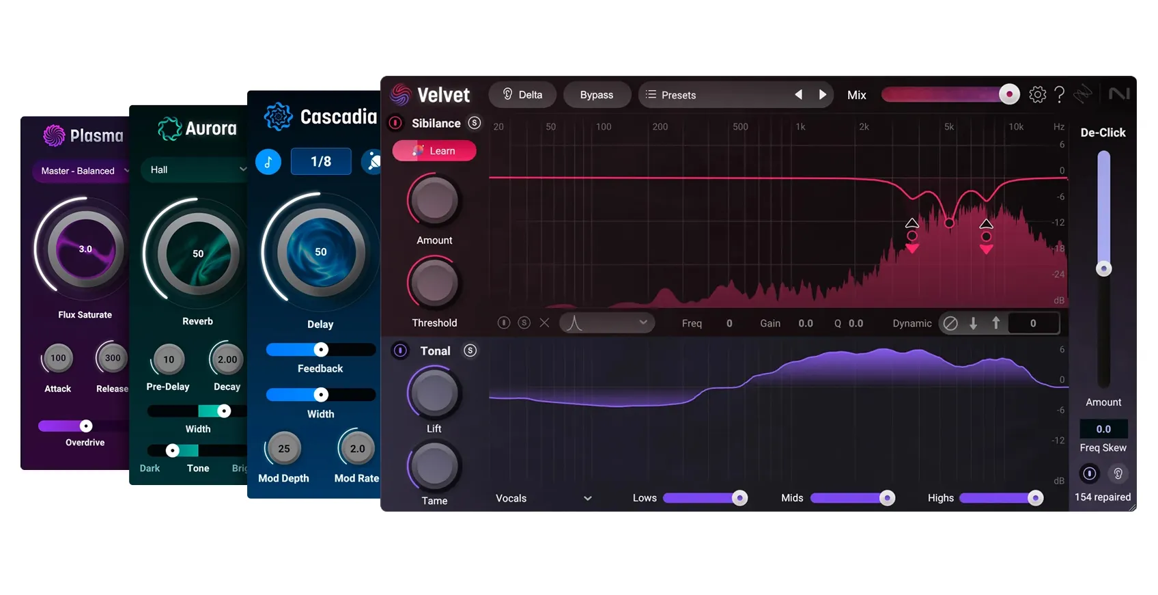1158x595 pixels.
Task: Click lower pink triangle of right Sibilance band
Action: click(x=987, y=249)
